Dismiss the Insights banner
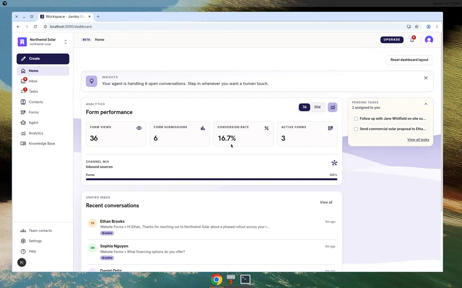Screen dimensions: 462x288 pyautogui.click(x=426, y=78)
